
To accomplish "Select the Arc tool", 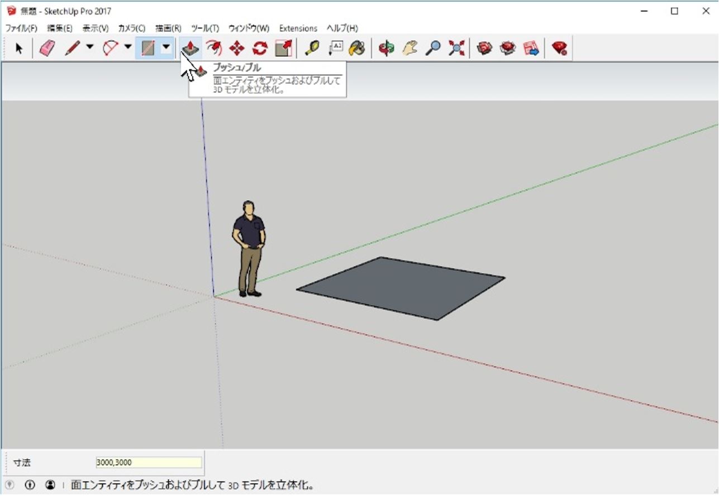I will [111, 49].
